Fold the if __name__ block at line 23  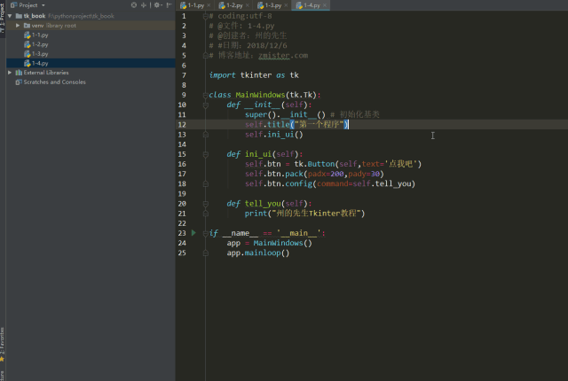pos(205,233)
